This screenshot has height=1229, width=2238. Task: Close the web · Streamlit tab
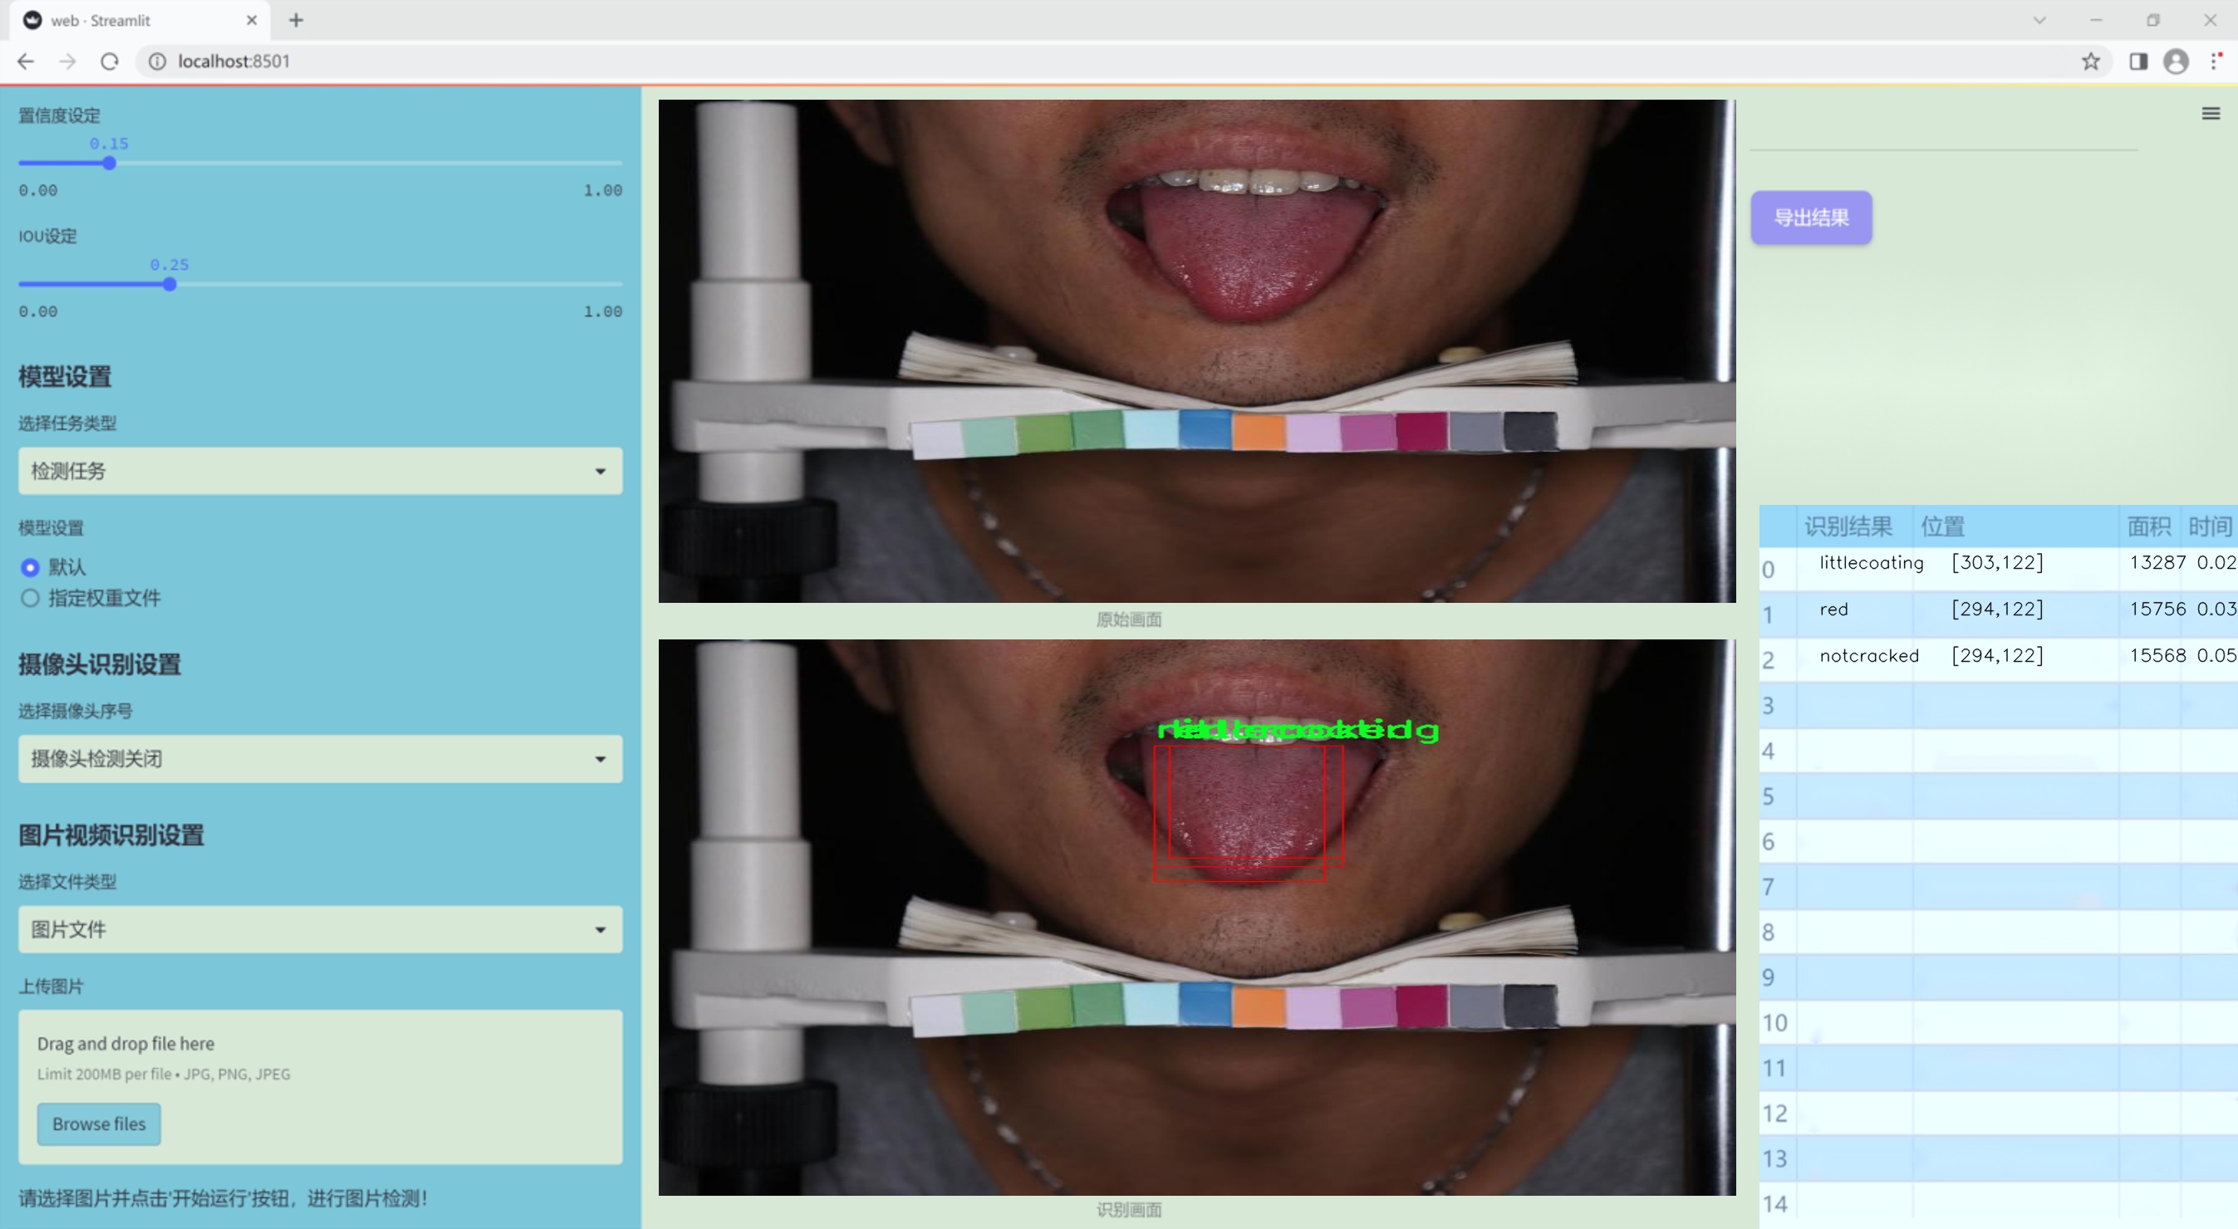click(x=252, y=20)
